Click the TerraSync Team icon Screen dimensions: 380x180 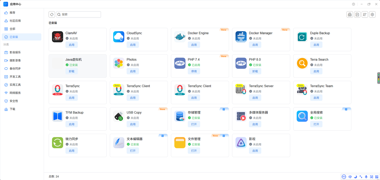[x=302, y=90]
